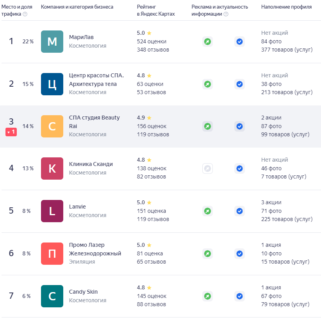Click the '3 акции' entry for Lanvie

click(x=271, y=202)
